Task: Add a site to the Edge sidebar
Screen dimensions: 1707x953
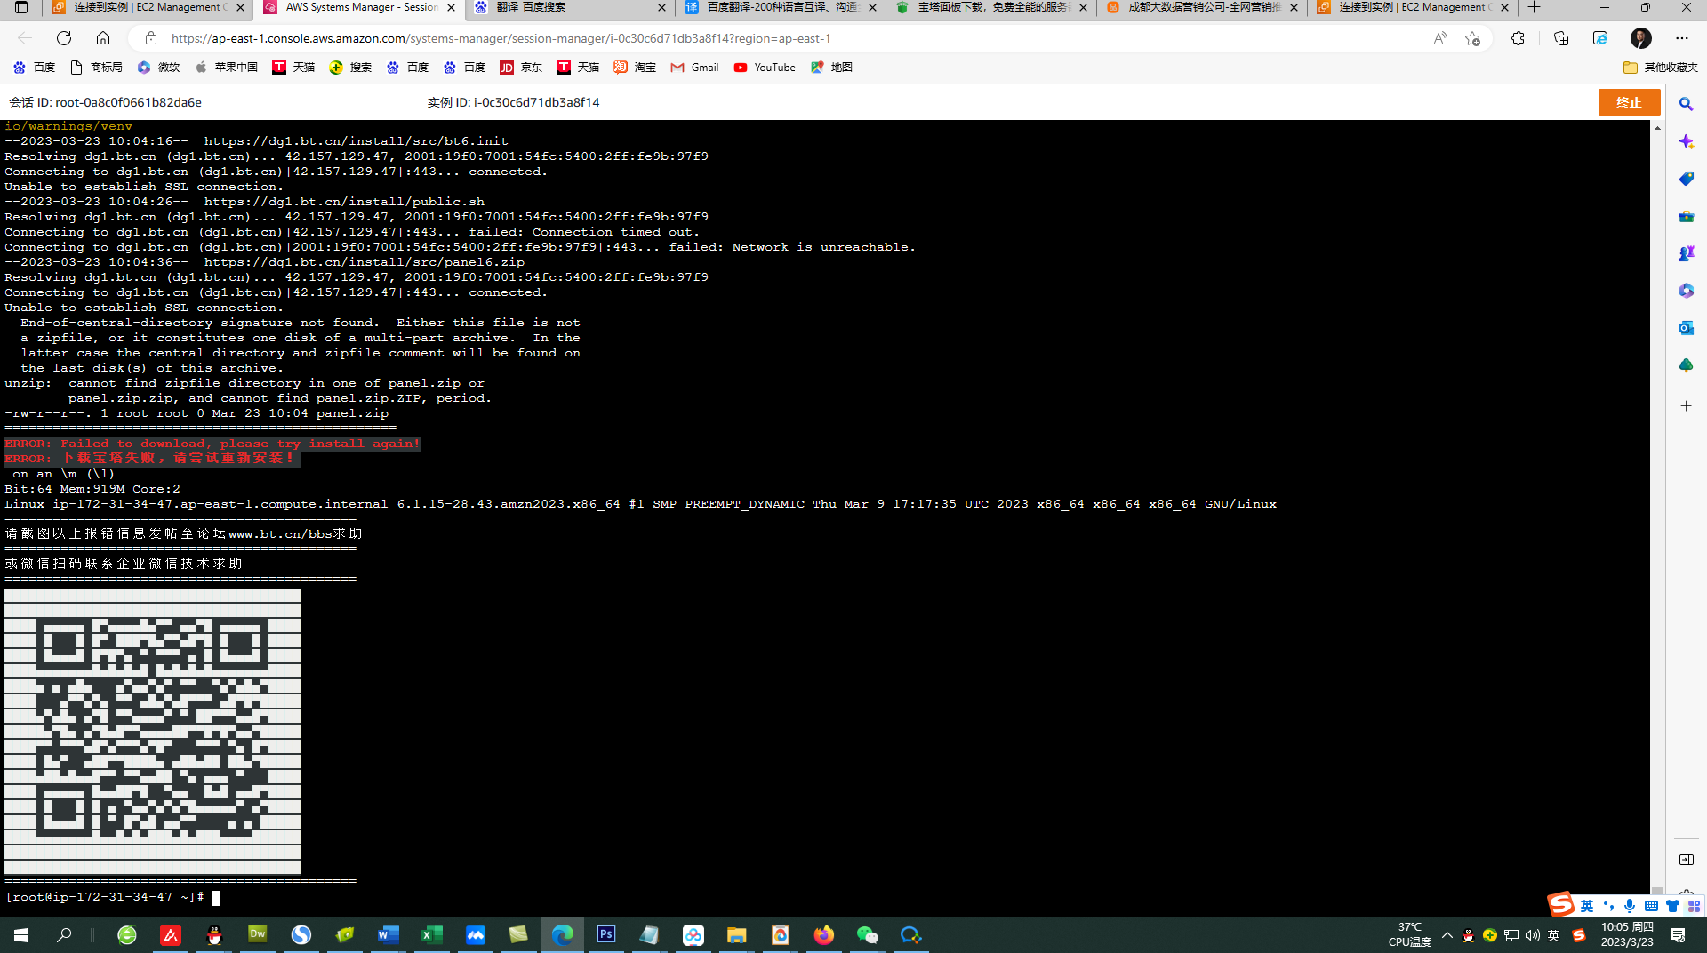Action: point(1686,405)
